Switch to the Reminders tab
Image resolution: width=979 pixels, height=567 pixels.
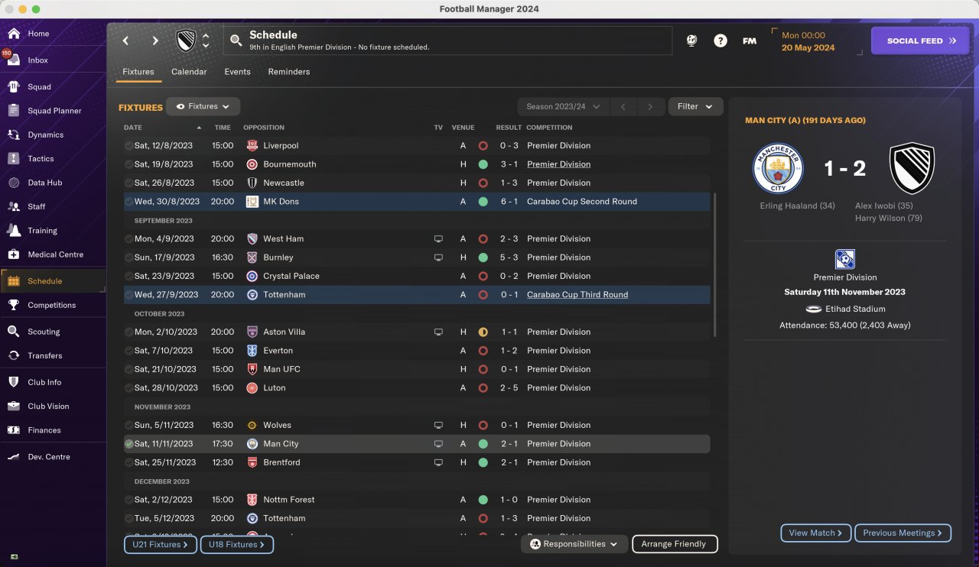[x=289, y=72]
